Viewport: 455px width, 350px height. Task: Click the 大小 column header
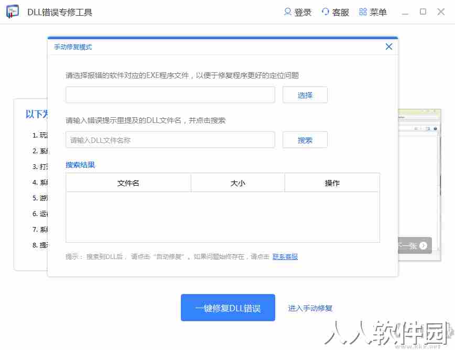(237, 183)
